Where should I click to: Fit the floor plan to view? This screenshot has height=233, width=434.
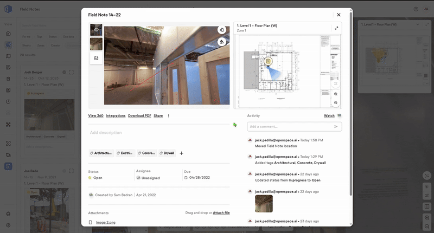(x=336, y=83)
